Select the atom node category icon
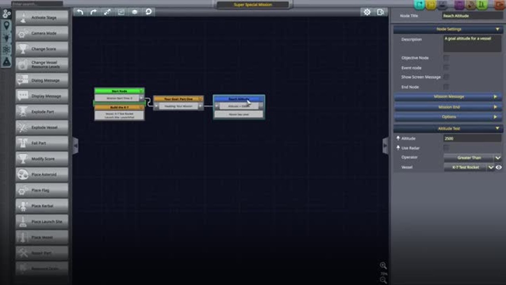The width and height of the screenshot is (506, 285). coord(6,49)
